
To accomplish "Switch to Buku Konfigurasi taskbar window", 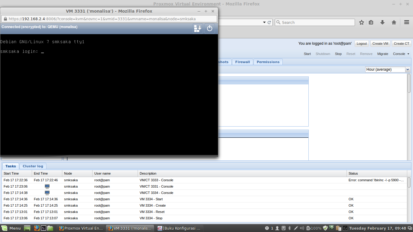I will (x=180, y=228).
